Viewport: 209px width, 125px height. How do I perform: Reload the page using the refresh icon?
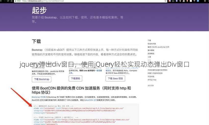[x=8, y=1]
